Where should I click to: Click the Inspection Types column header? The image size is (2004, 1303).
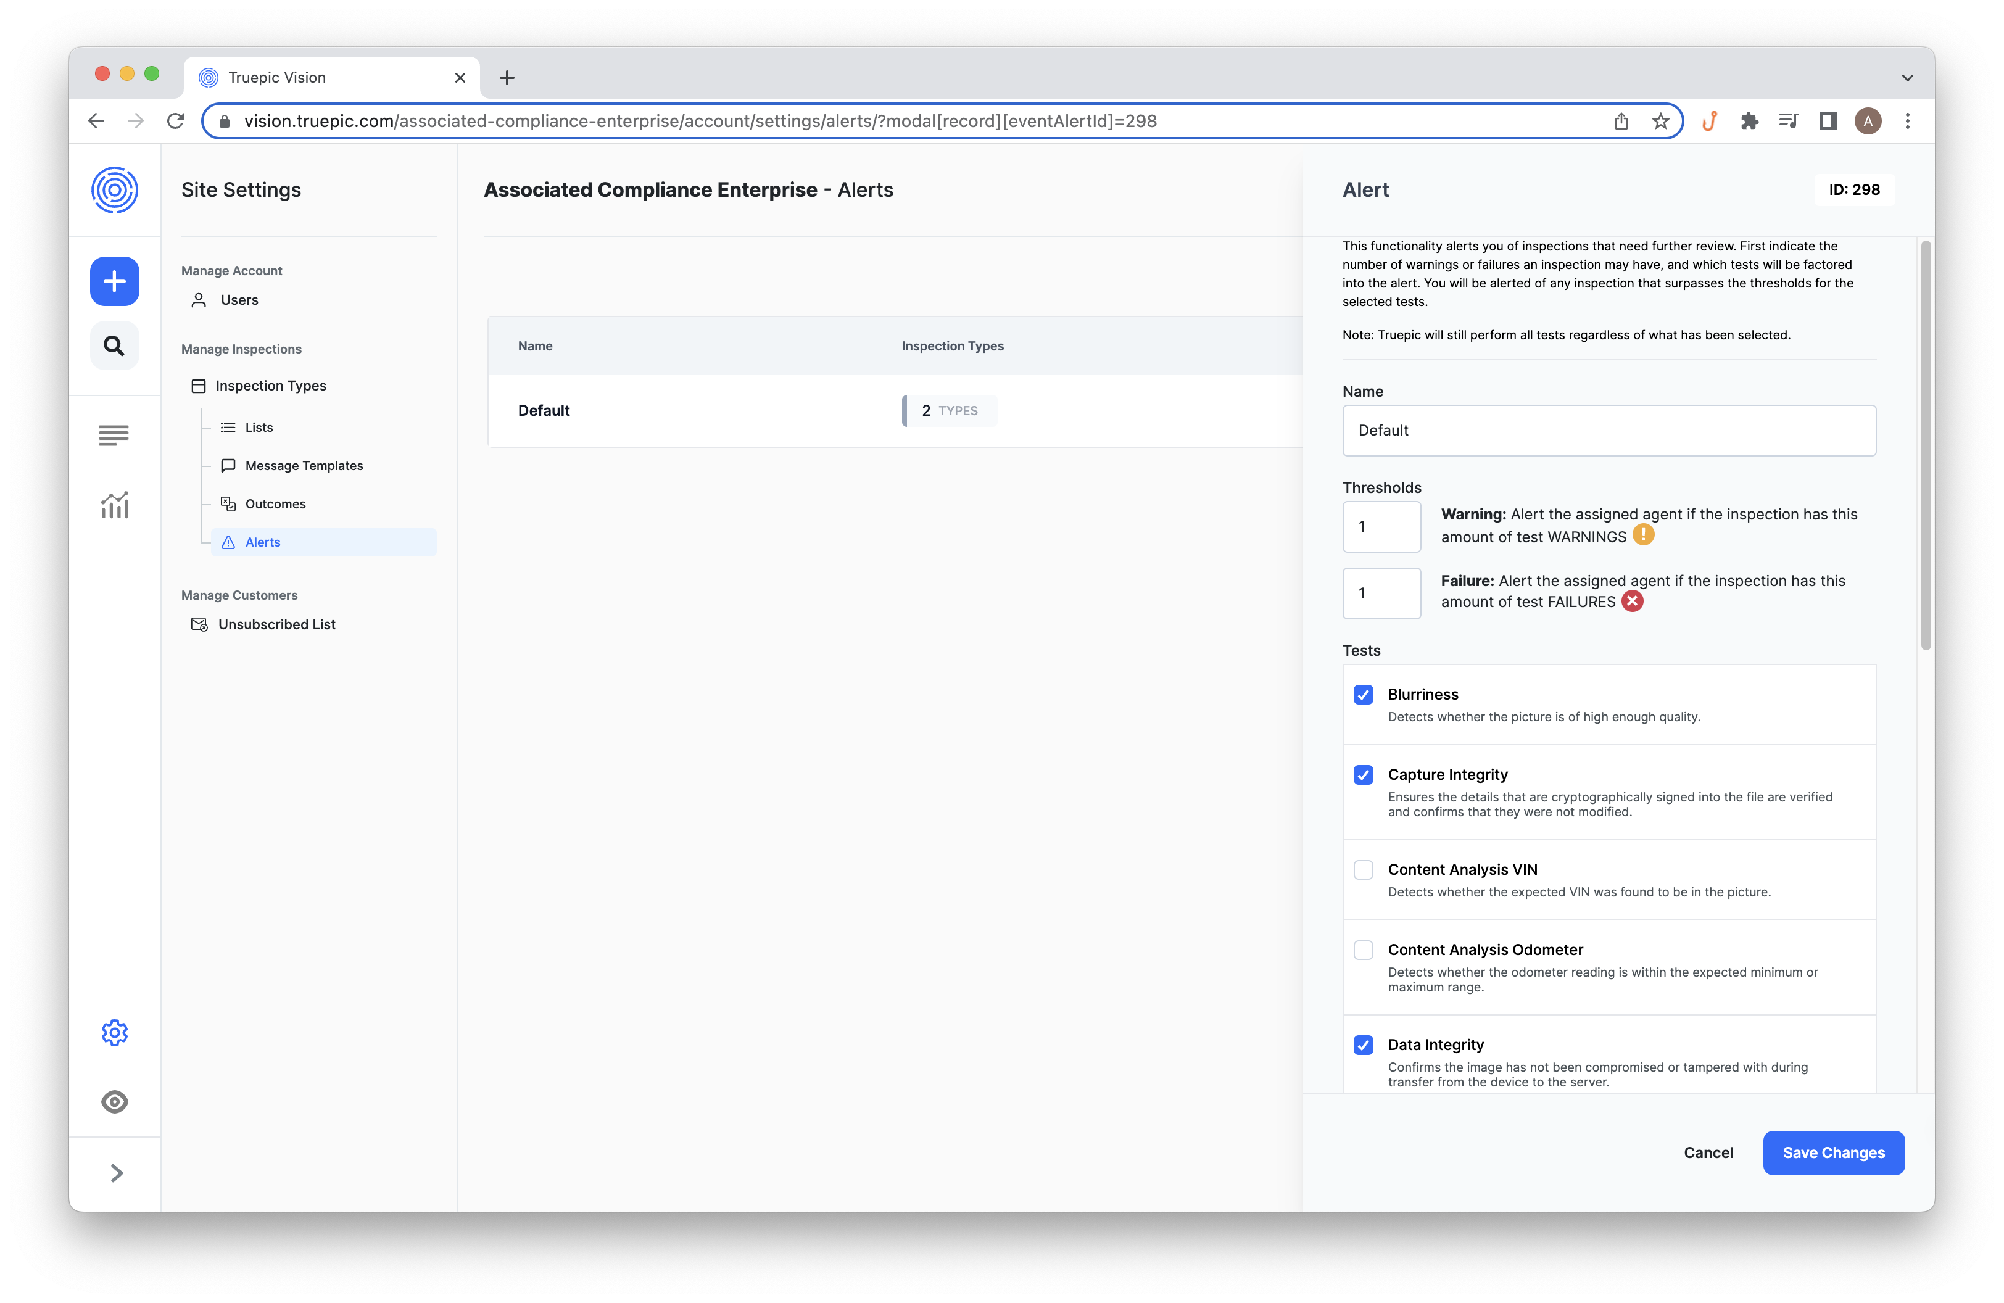pyautogui.click(x=952, y=345)
